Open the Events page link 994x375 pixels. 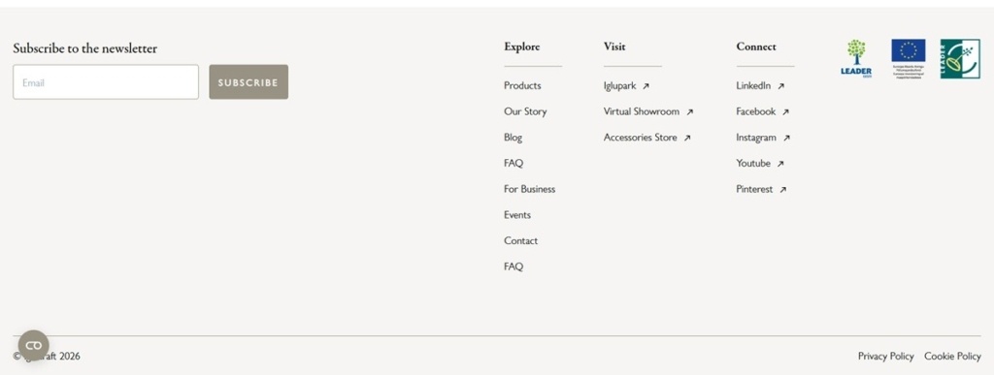click(517, 214)
